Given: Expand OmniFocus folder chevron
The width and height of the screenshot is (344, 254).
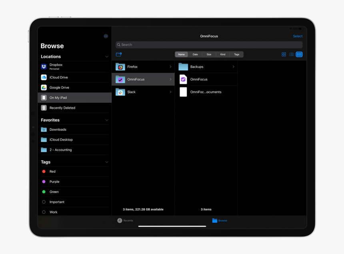Looking at the screenshot, I should (x=170, y=79).
